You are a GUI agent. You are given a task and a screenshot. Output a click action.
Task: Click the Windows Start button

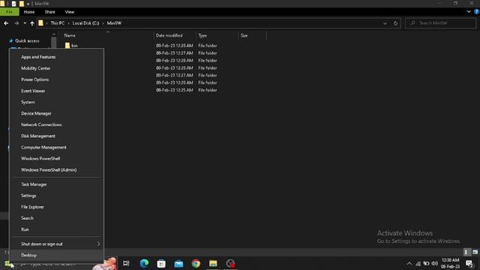click(7, 263)
